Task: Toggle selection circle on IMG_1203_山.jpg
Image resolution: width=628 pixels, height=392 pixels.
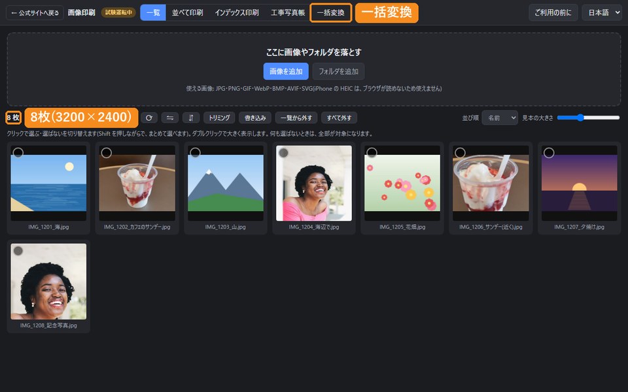Action: 195,152
